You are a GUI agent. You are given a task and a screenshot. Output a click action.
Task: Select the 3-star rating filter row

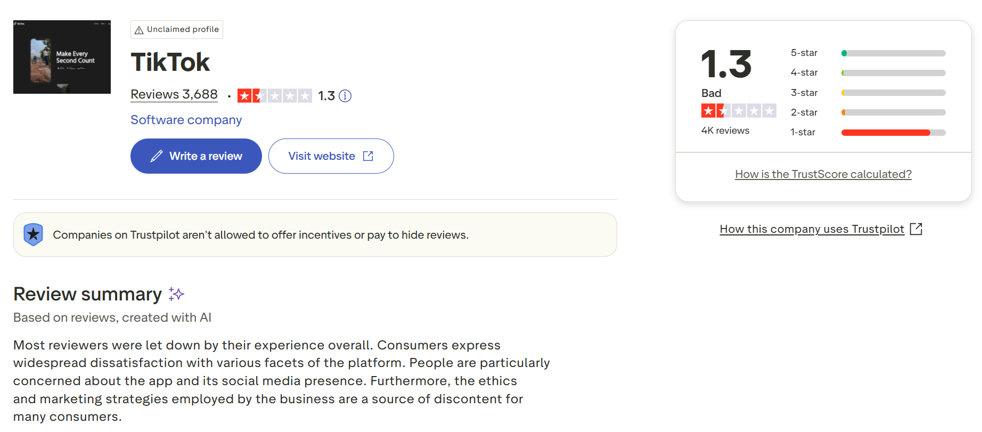point(868,93)
